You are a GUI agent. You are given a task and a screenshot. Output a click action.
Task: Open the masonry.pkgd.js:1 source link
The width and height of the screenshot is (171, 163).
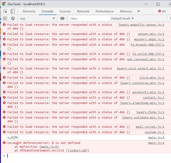click(149, 39)
